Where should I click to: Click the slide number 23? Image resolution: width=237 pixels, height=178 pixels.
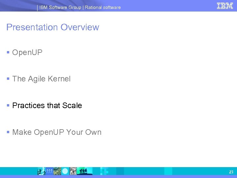(231, 172)
